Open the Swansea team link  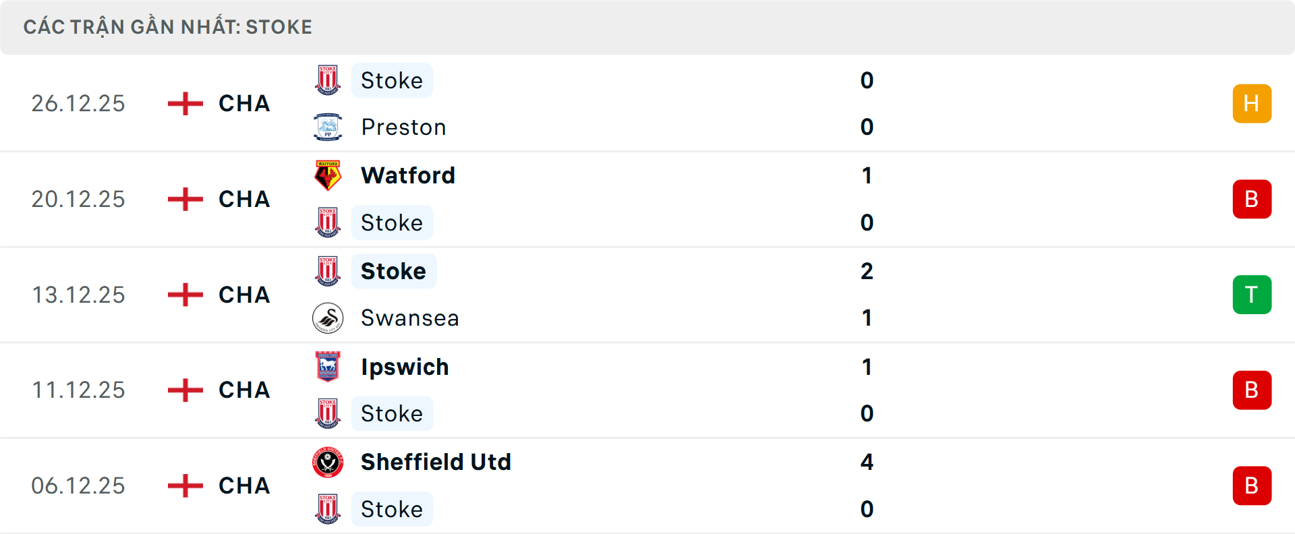(x=409, y=318)
